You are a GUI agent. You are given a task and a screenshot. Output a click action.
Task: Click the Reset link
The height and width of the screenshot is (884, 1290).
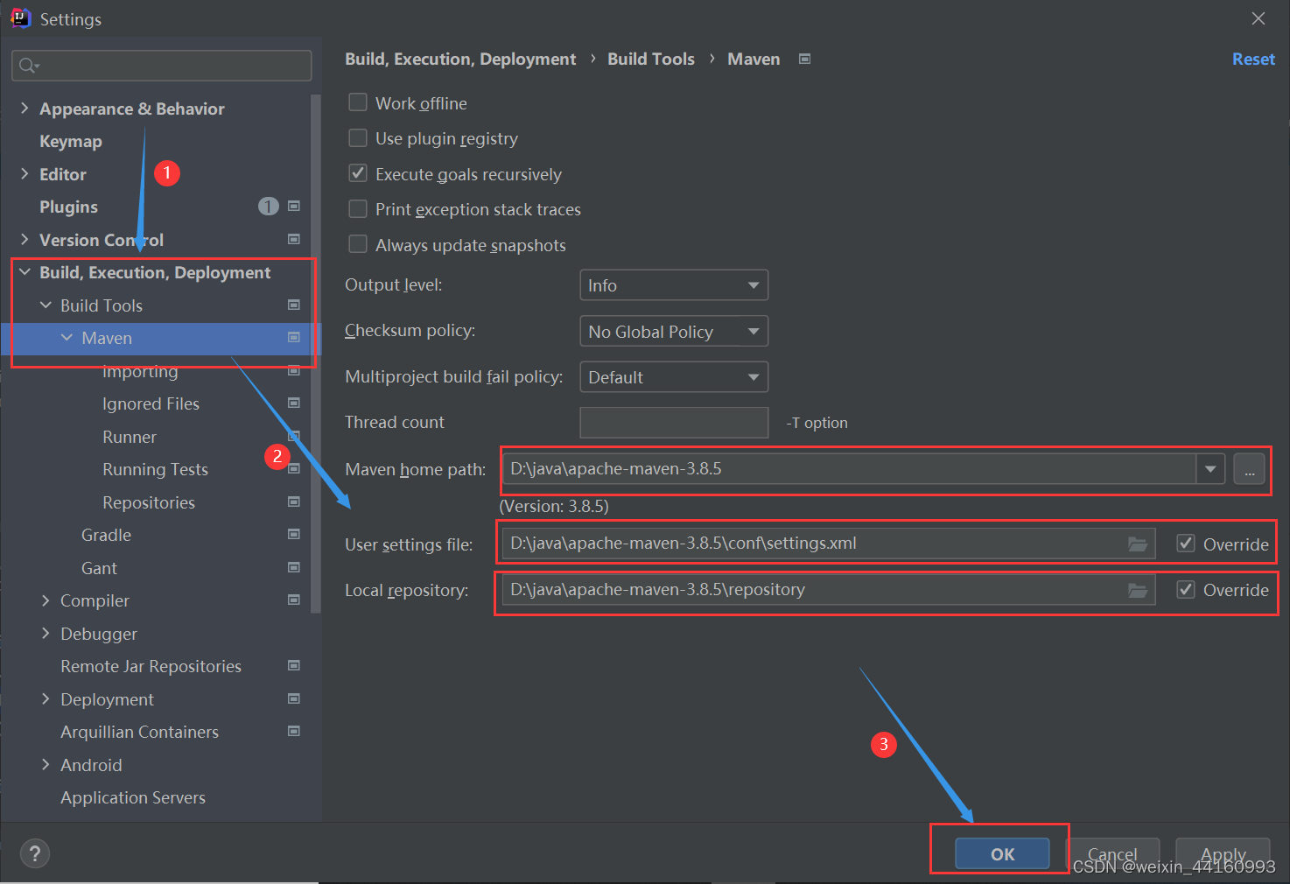[x=1253, y=59]
